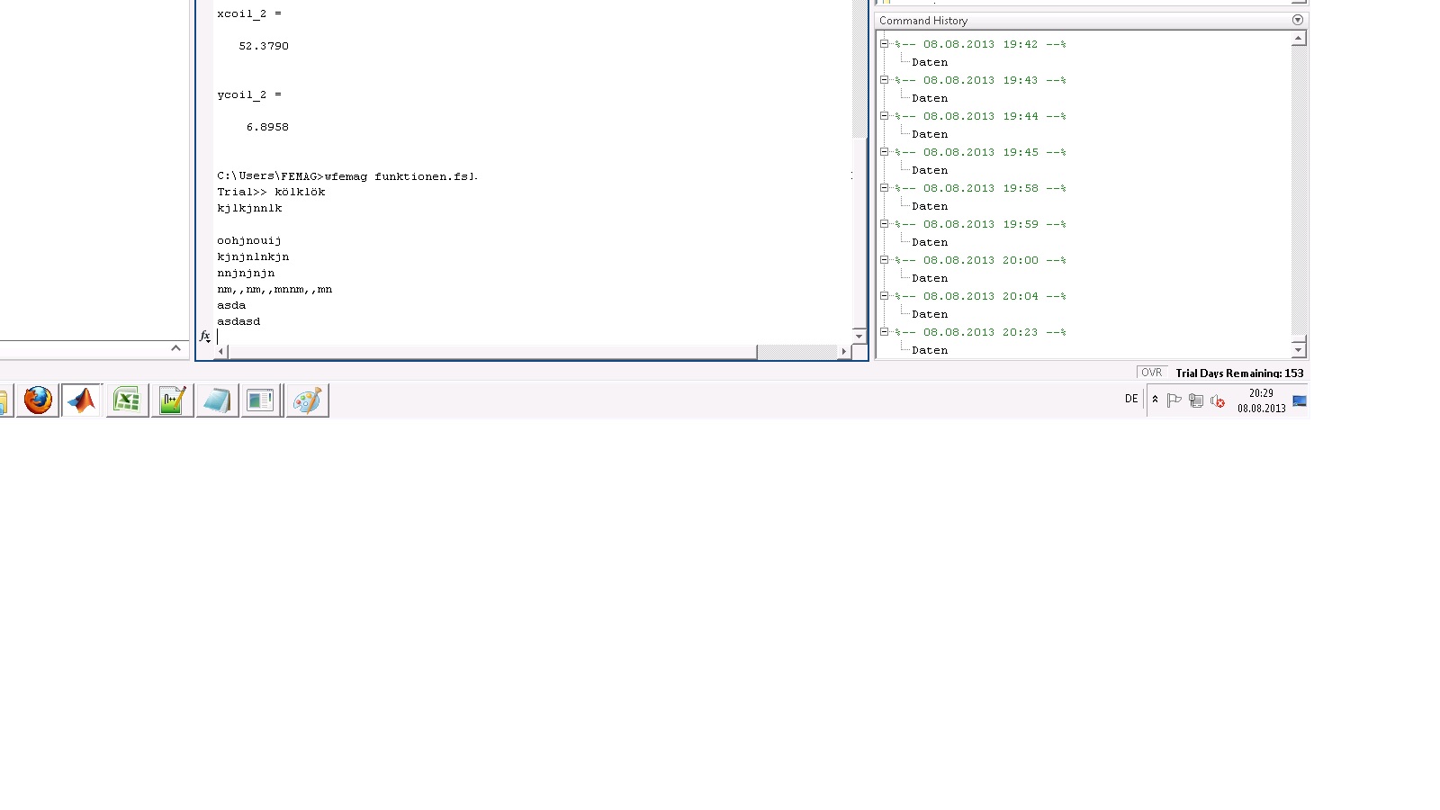This screenshot has width=1440, height=810.
Task: Open Notepad++ from the taskbar
Action: [172, 400]
